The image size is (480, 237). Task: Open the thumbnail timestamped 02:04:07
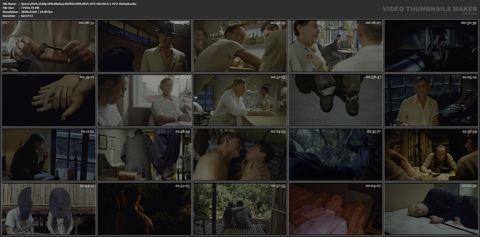336,209
